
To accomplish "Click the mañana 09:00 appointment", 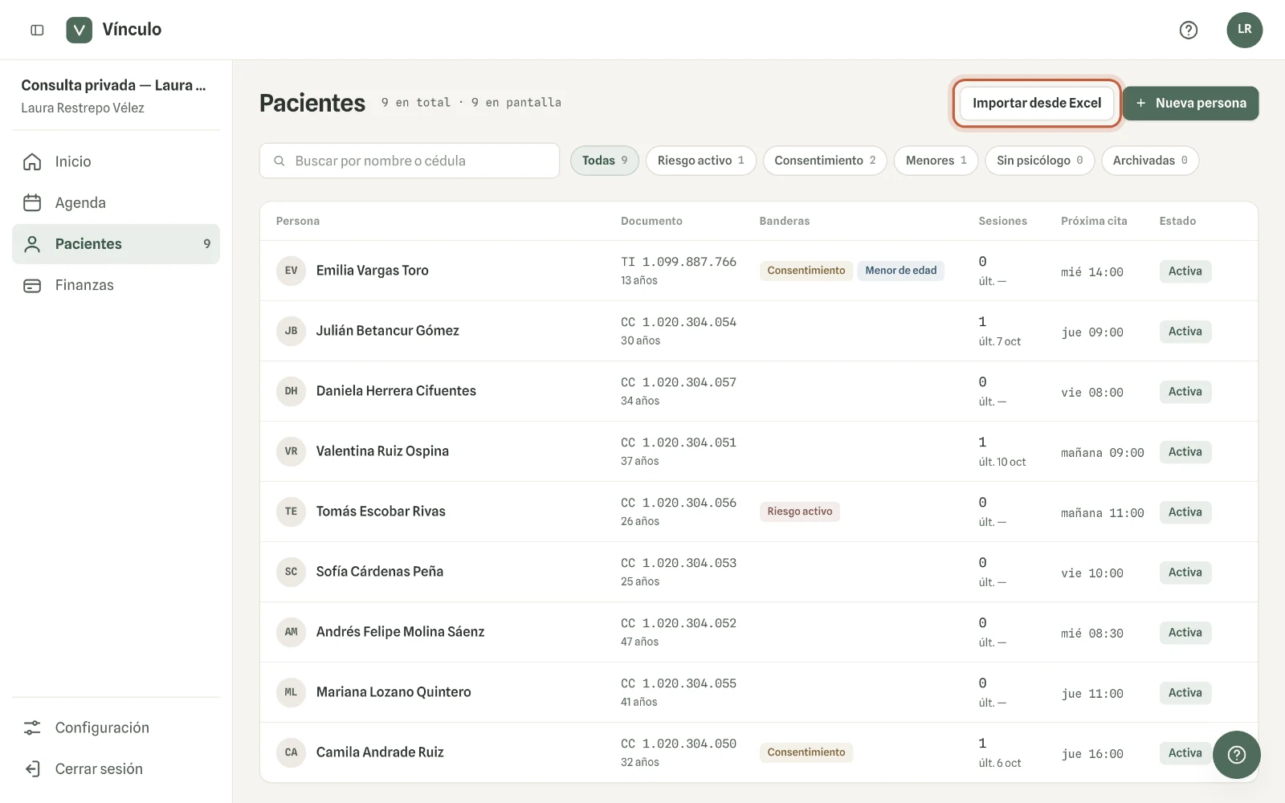I will [1102, 453].
